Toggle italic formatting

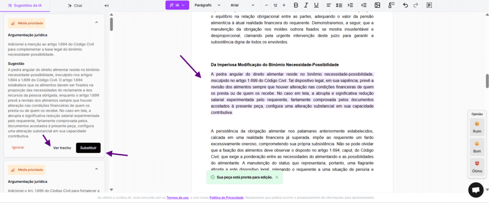[x=306, y=5]
